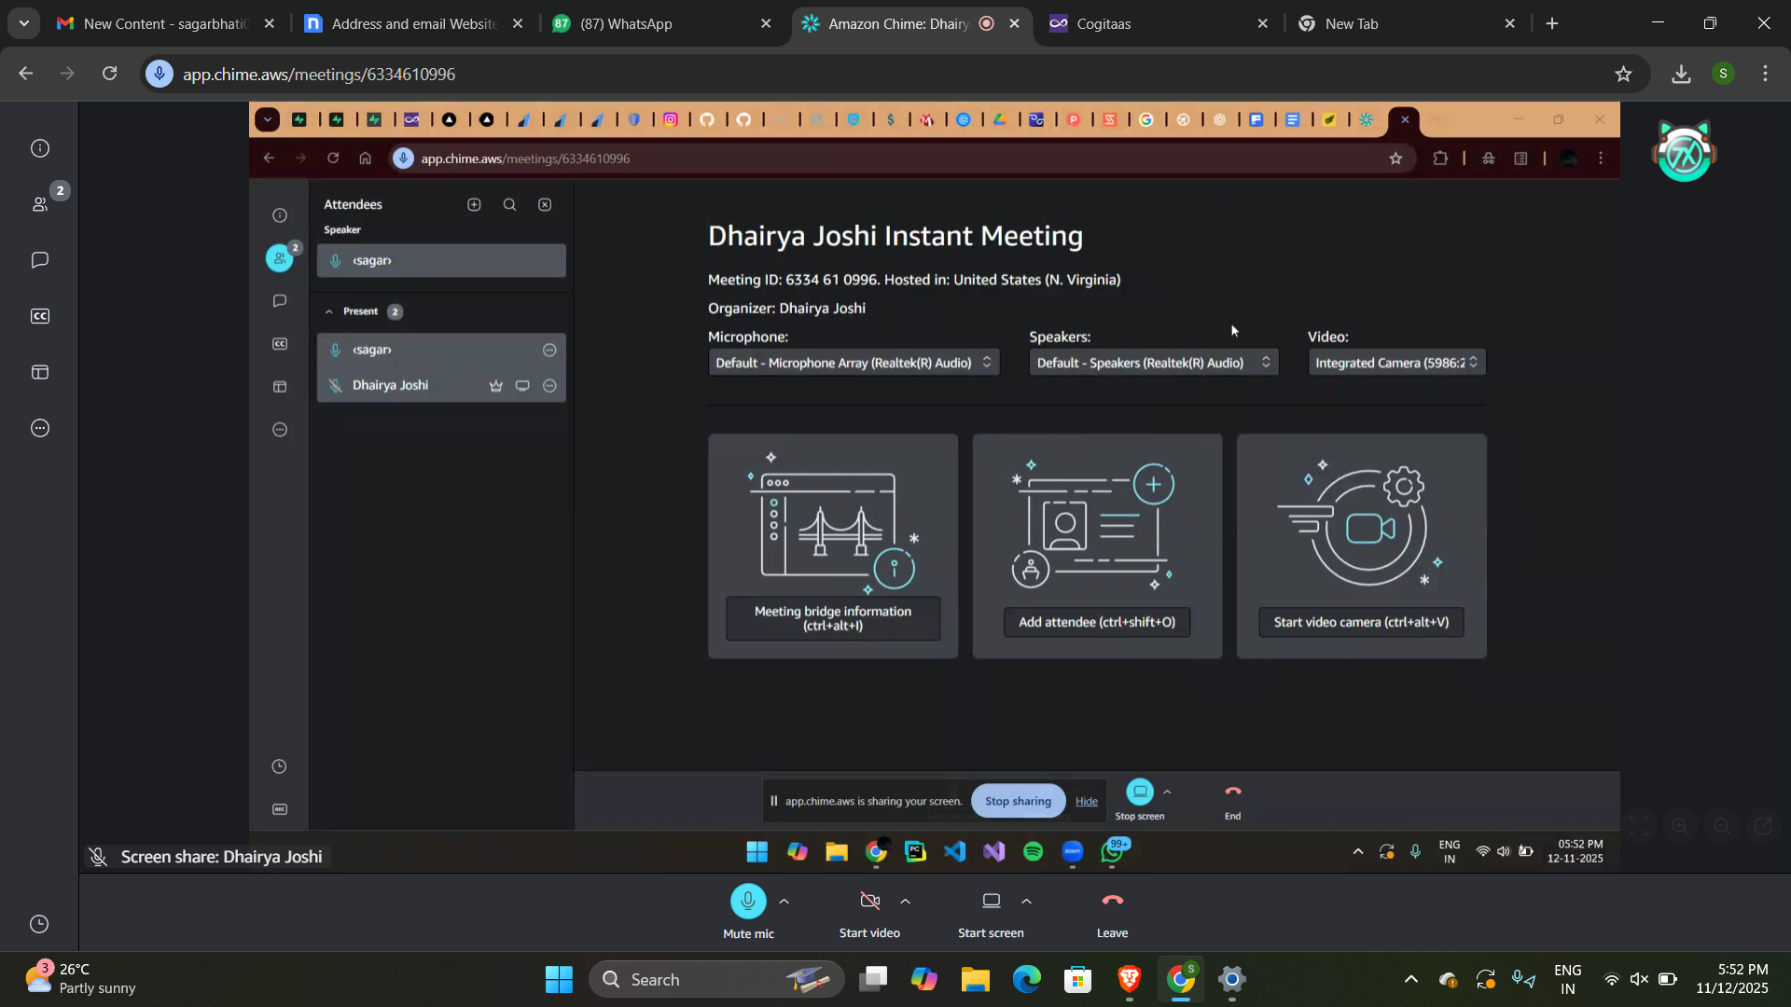The image size is (1791, 1007).
Task: Open Spotify from the taskbar
Action: point(1033,851)
